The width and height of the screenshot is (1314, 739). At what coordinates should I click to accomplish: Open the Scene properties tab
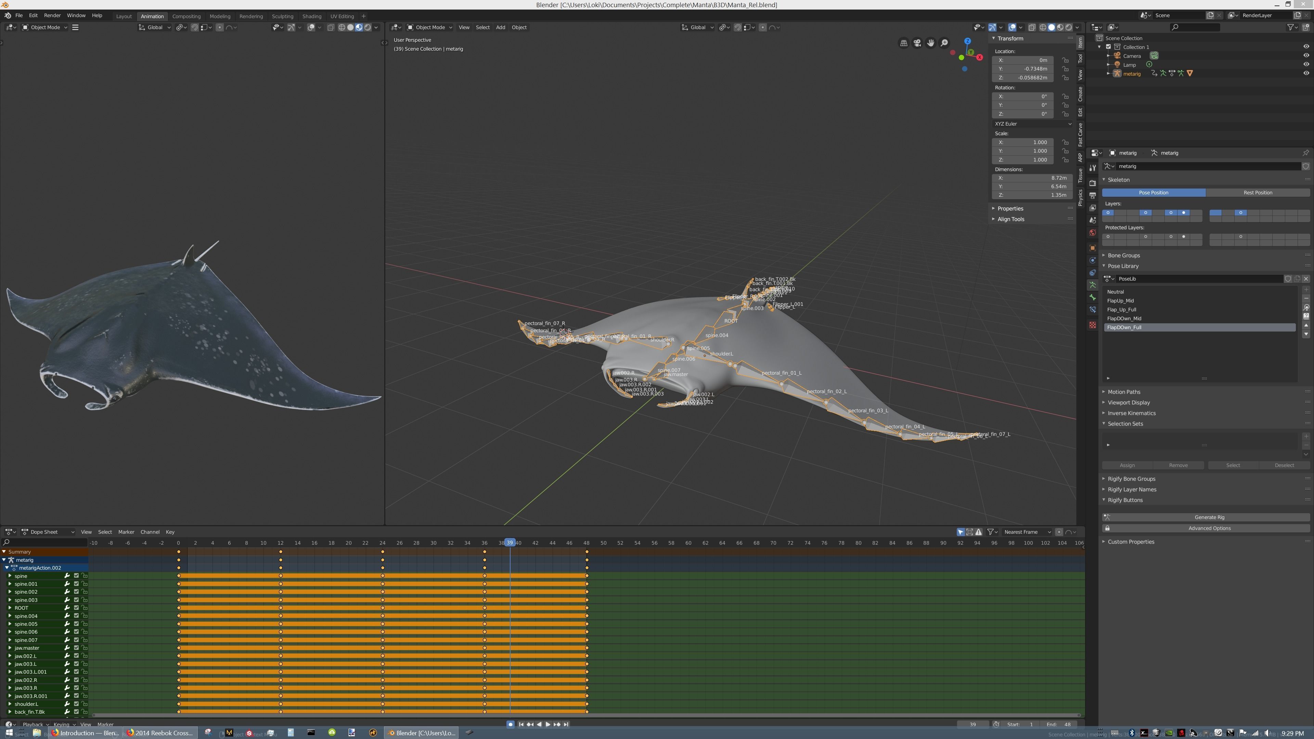click(x=1093, y=220)
